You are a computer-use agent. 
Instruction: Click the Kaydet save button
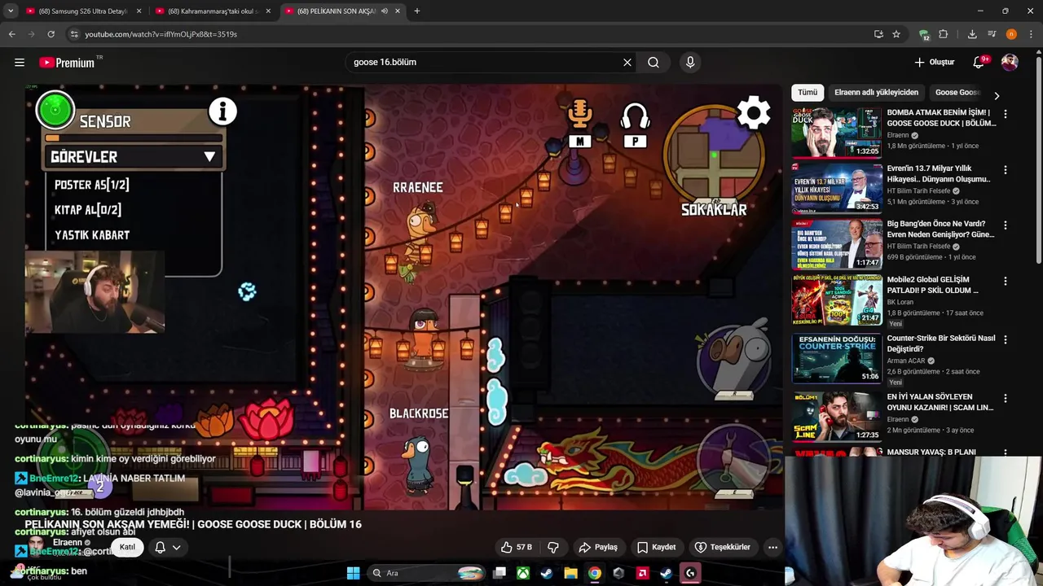click(657, 547)
